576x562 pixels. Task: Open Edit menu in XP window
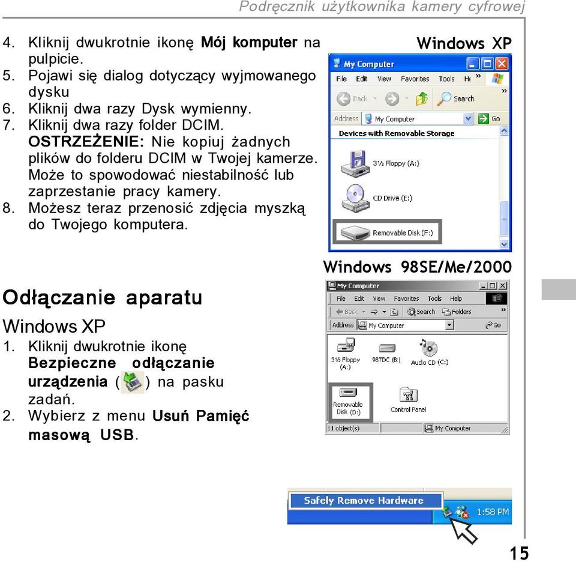tap(361, 79)
